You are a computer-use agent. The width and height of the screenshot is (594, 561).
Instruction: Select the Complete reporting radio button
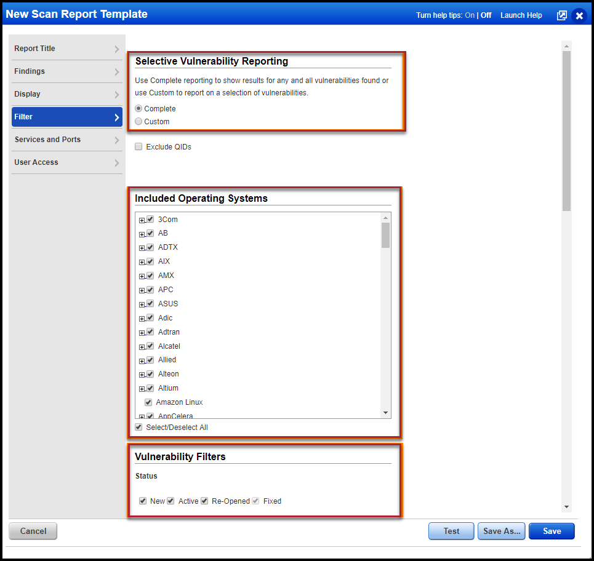tap(138, 108)
